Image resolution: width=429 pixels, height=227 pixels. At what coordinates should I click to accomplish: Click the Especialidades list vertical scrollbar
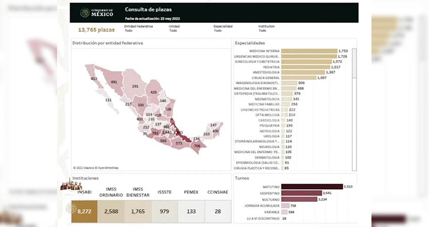pos(354,101)
